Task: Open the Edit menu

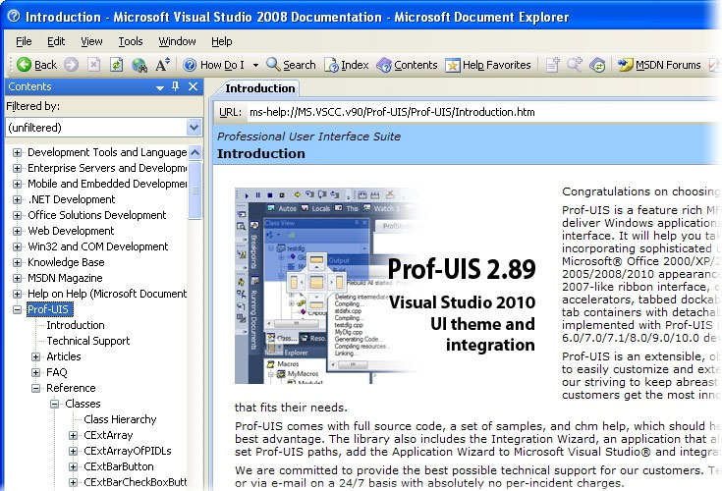Action: [56, 41]
